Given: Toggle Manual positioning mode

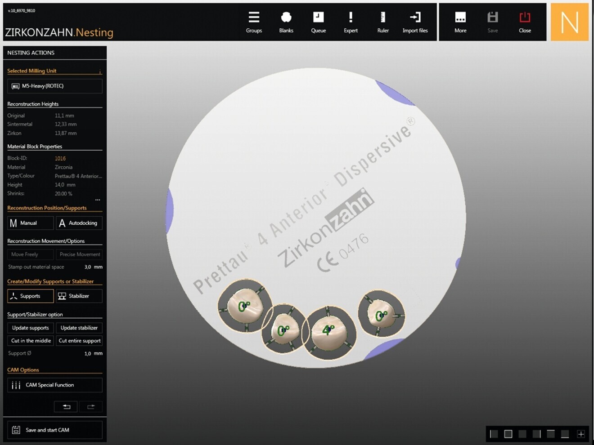Looking at the screenshot, I should tap(30, 223).
